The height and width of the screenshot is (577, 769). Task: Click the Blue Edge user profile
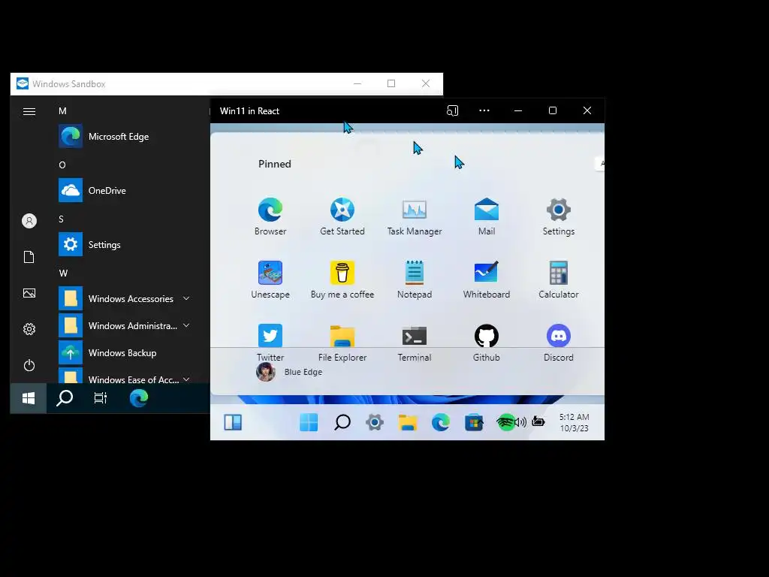(x=289, y=372)
